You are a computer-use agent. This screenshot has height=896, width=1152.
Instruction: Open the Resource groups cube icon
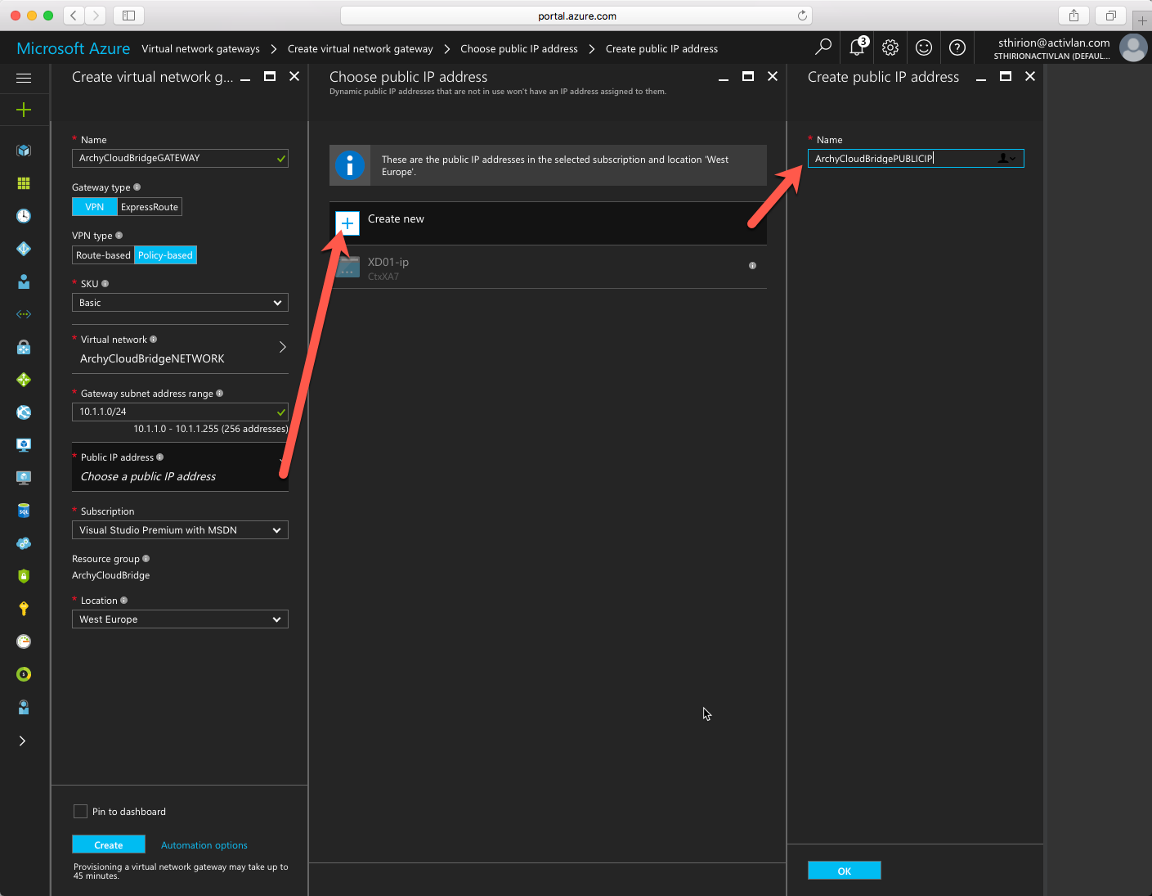[24, 151]
